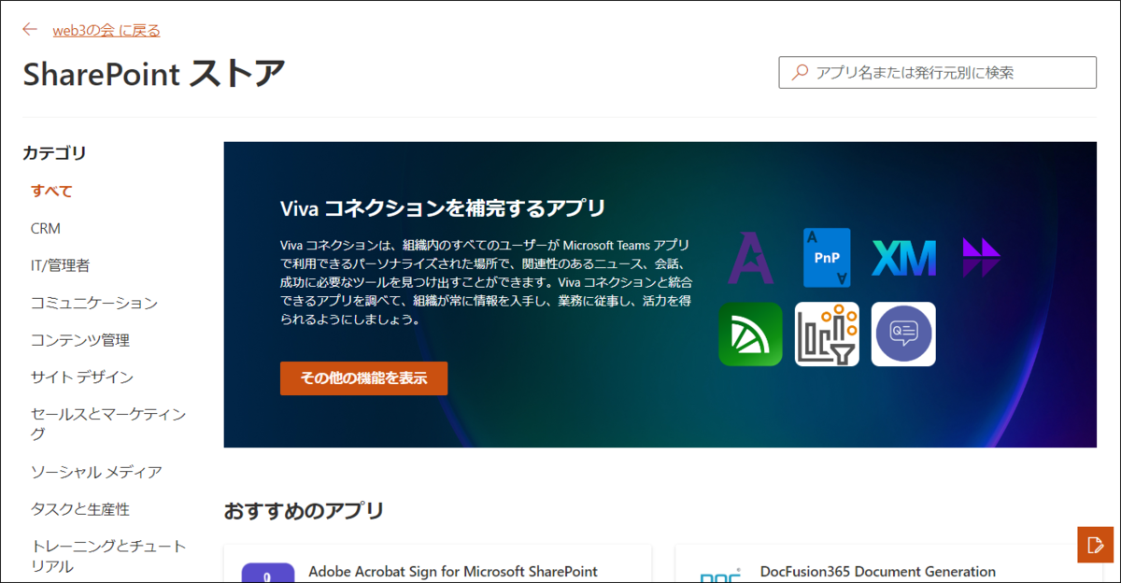Viewport: 1121px width, 583px height.
Task: Select the セールスとマーケティング category
Action: point(108,424)
